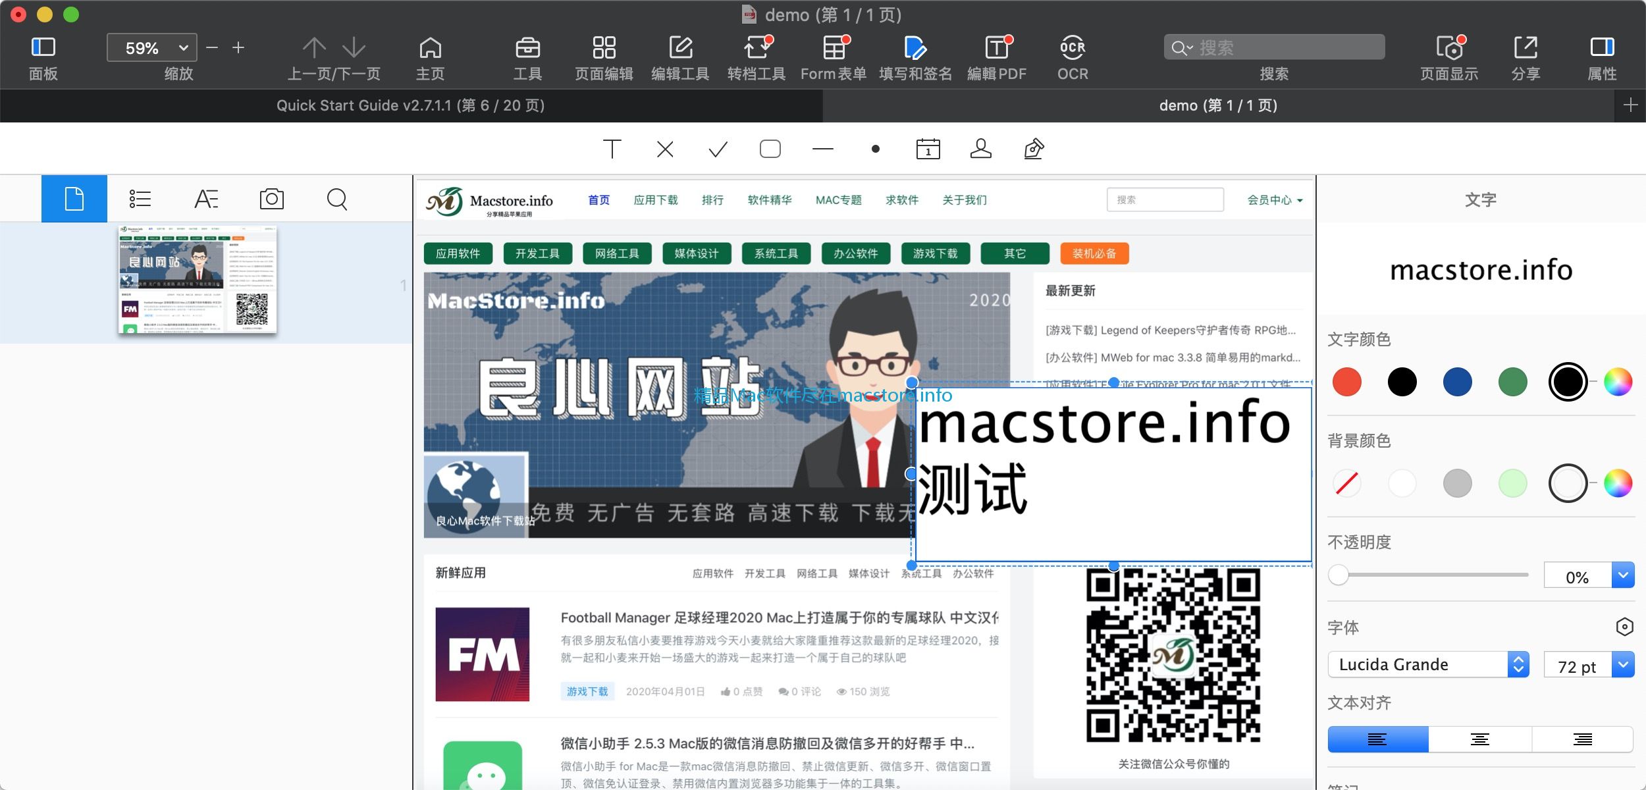Viewport: 1646px width, 790px height.
Task: Select the line fill tool
Action: (x=823, y=149)
